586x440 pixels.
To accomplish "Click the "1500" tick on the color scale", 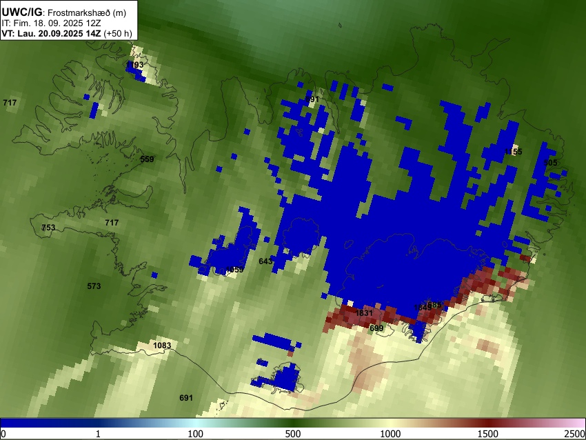I will tap(488, 434).
